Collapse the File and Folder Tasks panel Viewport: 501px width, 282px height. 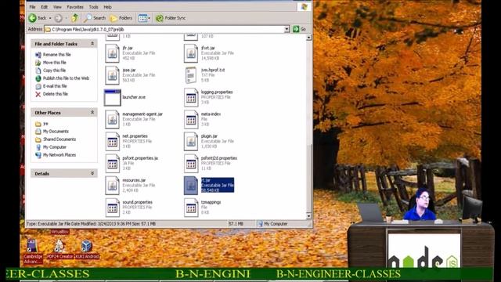[x=92, y=44]
